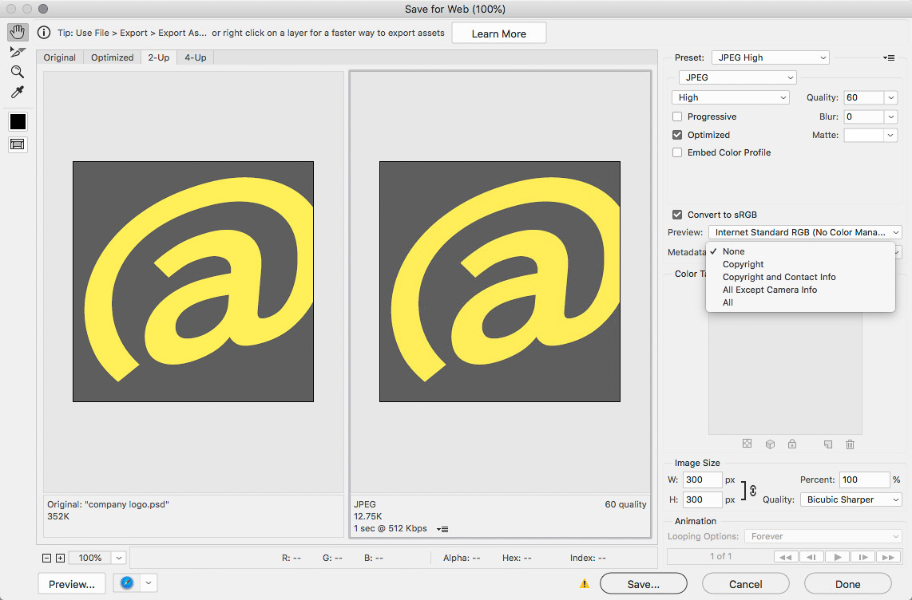The height and width of the screenshot is (600, 912).
Task: Switch to the Original tab
Action: tap(59, 57)
